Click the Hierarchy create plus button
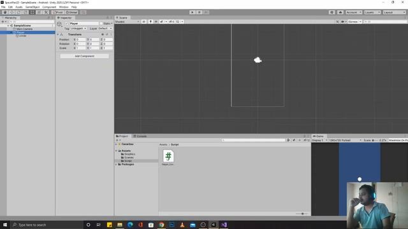Image resolution: width=408 pixels, height=229 pixels. [x=3, y=22]
